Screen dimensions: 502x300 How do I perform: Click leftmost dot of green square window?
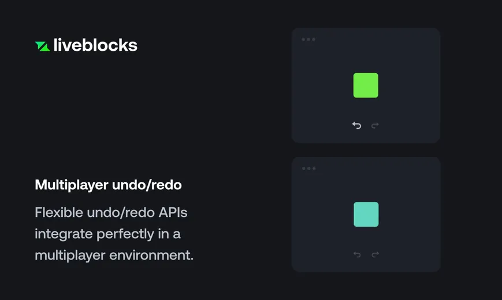click(303, 39)
